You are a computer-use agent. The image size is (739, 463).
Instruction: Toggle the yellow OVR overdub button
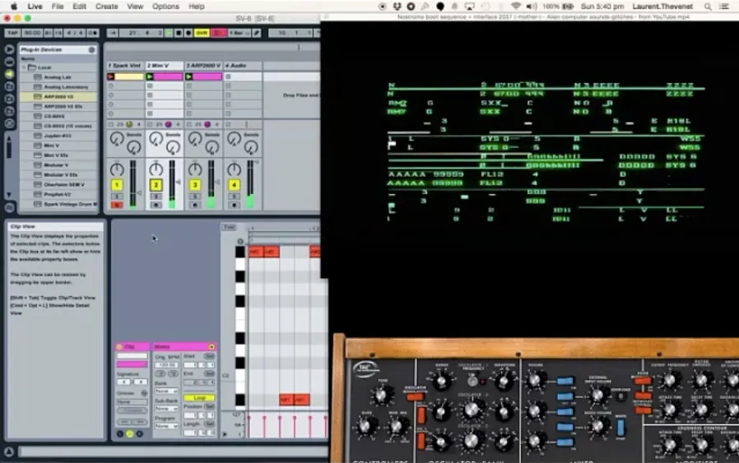click(x=202, y=33)
